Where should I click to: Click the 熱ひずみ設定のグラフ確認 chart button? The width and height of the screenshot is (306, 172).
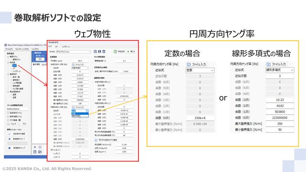point(106,140)
